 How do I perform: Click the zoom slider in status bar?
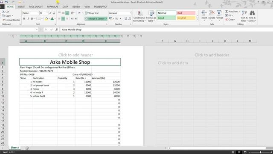261,152
